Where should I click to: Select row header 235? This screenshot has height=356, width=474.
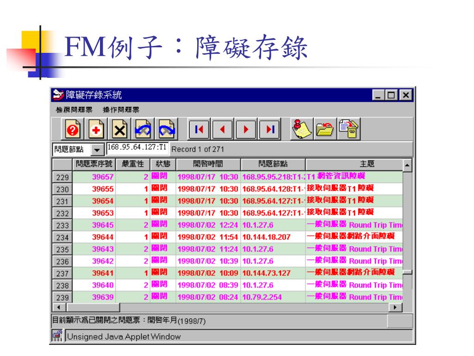point(62,249)
